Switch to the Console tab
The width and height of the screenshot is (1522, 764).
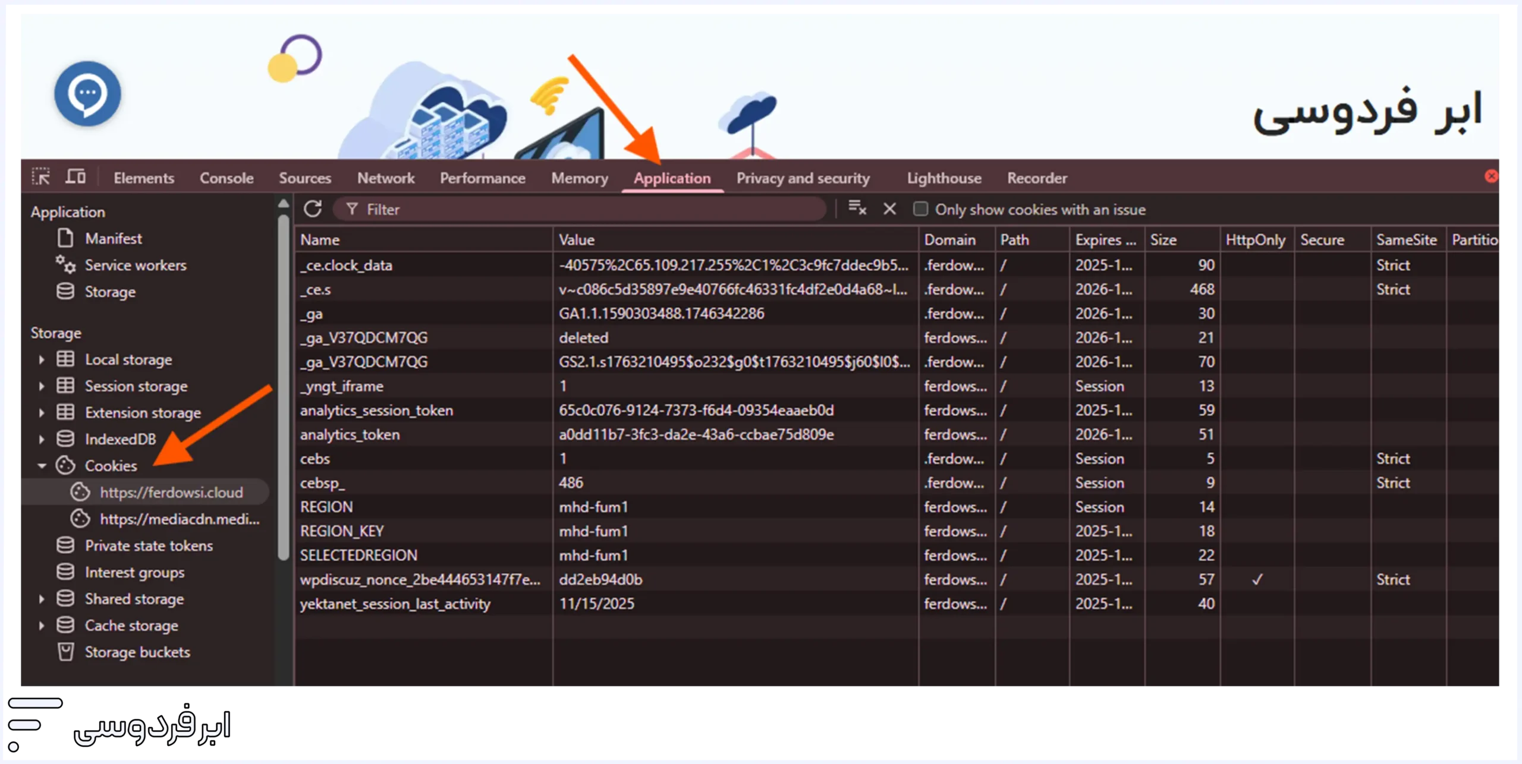pyautogui.click(x=227, y=178)
